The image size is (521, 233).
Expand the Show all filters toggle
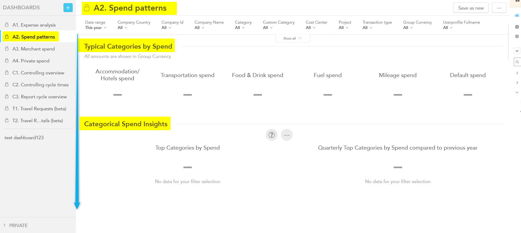pos(293,38)
